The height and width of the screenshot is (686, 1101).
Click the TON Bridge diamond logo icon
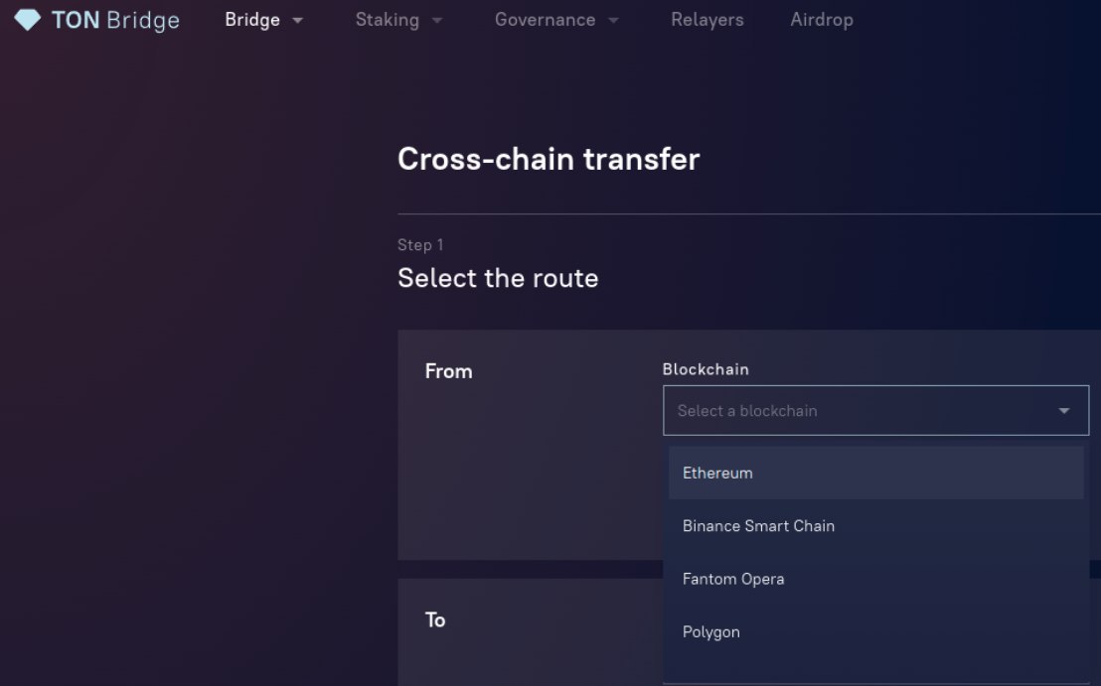tap(28, 19)
